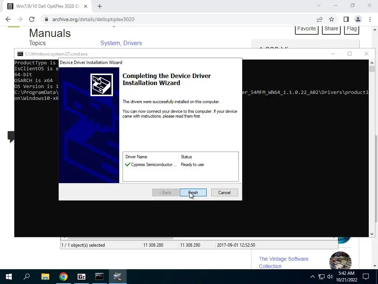Click '1 / 1 object(s) selected' status text
This screenshot has height=284, width=378.
83,245
